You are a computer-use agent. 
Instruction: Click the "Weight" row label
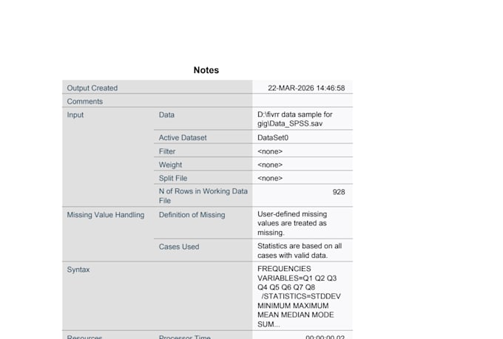(x=170, y=165)
